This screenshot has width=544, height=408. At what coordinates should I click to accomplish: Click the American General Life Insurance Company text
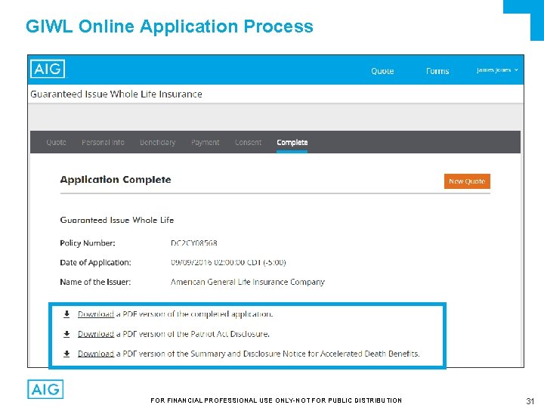[247, 282]
